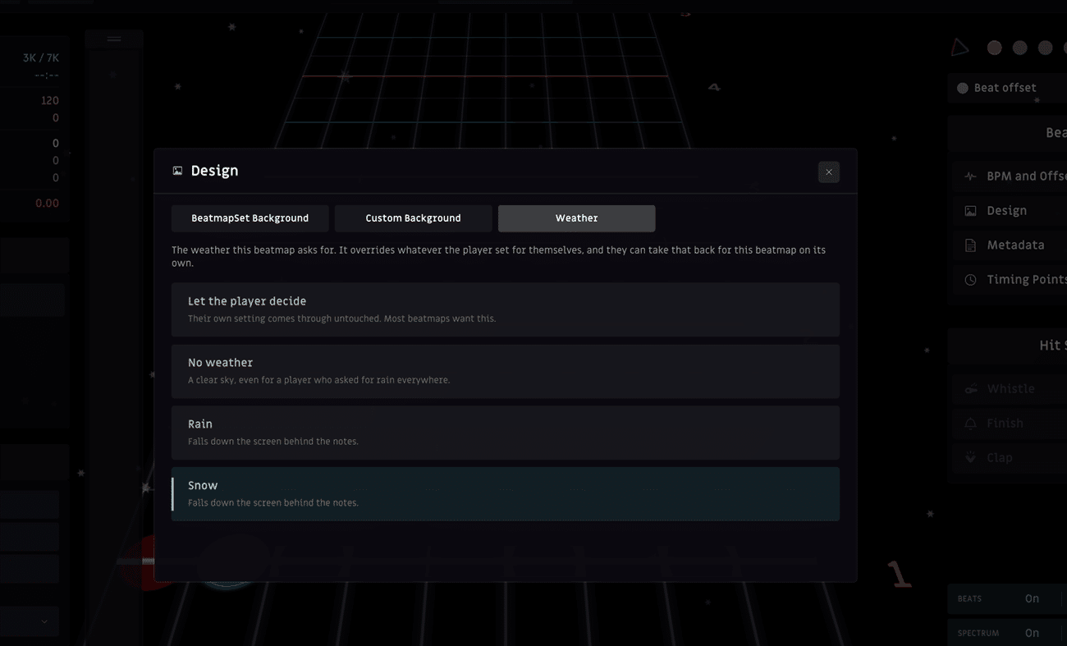
Task: Choose the Let the player decide option
Action: (x=506, y=309)
